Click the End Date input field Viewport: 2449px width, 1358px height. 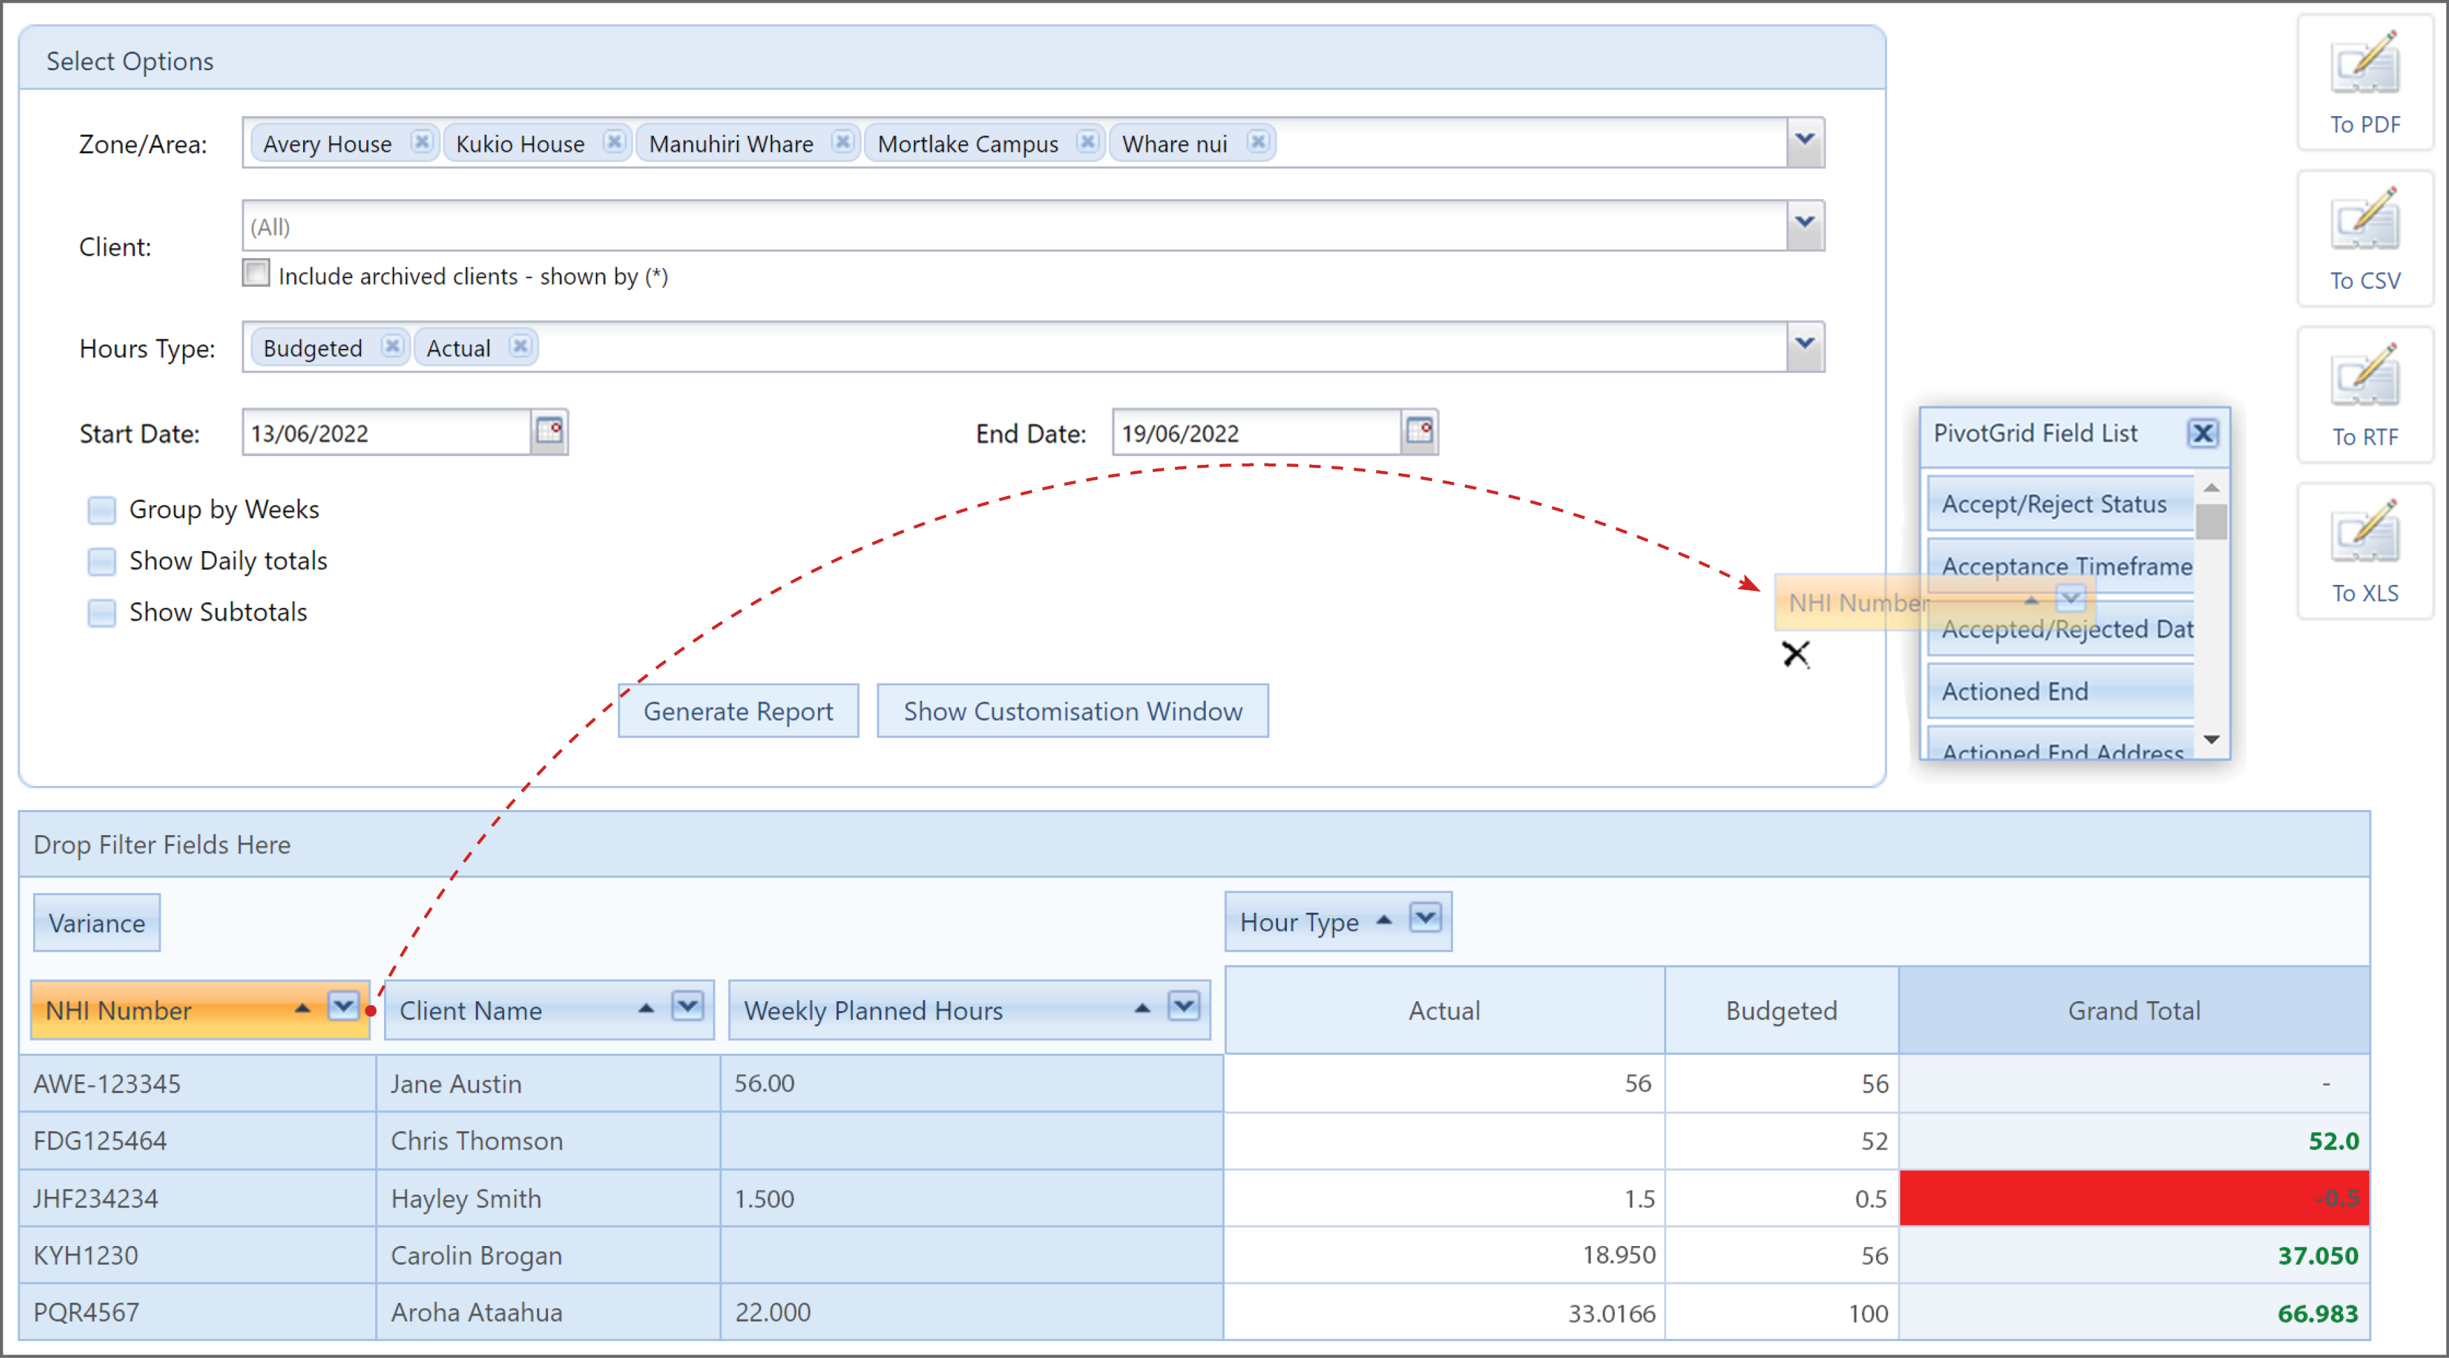pyautogui.click(x=1257, y=432)
